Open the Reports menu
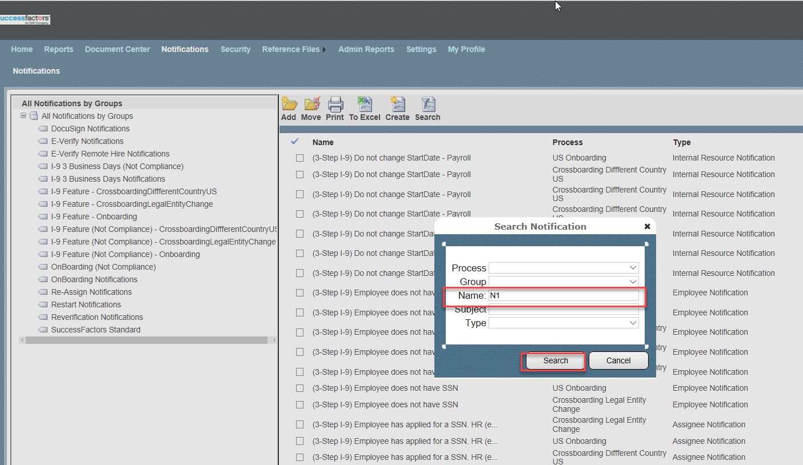The width and height of the screenshot is (803, 465). click(58, 49)
